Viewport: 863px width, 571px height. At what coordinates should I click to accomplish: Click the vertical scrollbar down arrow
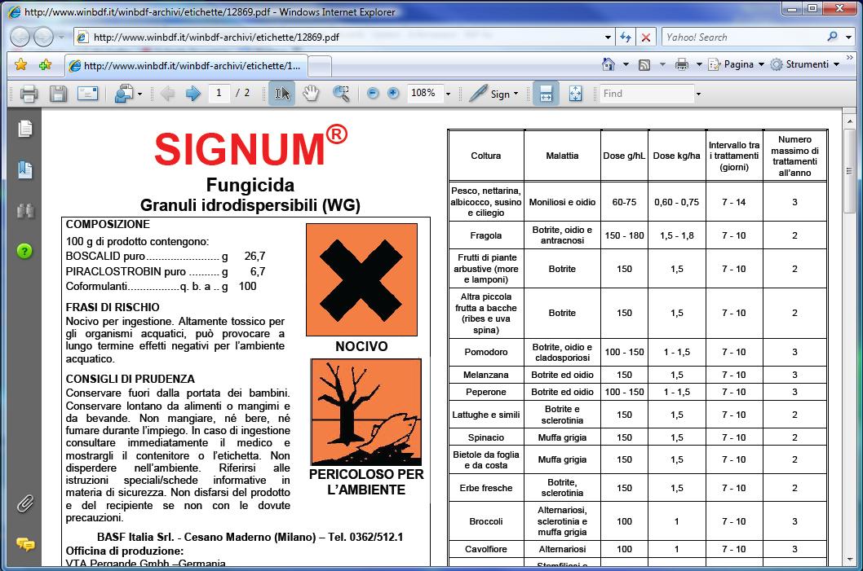[850, 558]
